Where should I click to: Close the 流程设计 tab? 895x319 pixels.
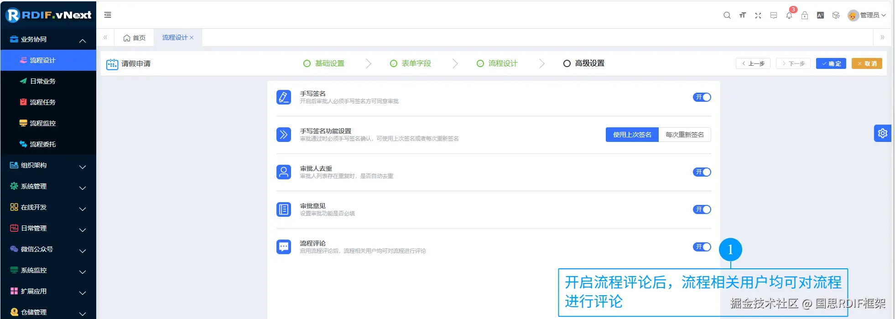point(192,38)
